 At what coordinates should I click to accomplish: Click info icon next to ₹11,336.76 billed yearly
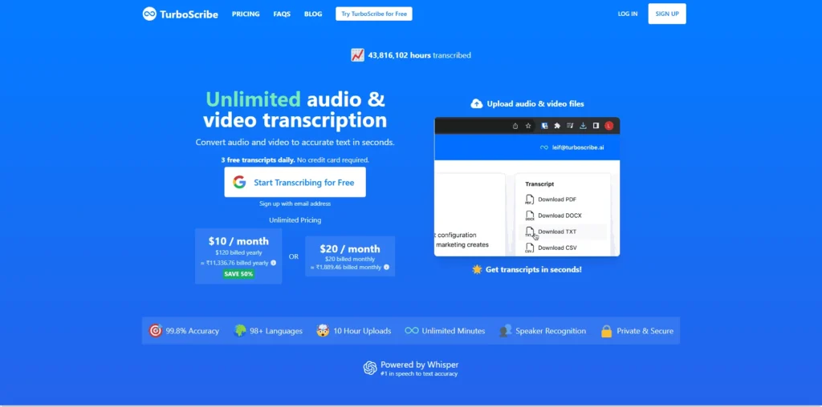[273, 263]
